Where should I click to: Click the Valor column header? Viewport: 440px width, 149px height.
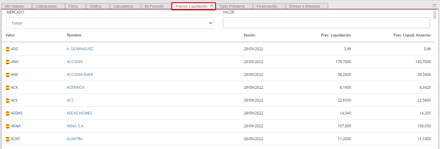10,35
